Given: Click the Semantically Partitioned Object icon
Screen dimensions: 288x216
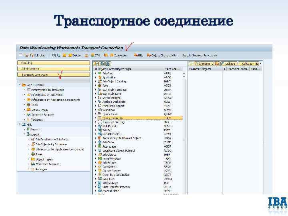Looking at the screenshot, I should pos(100,138).
